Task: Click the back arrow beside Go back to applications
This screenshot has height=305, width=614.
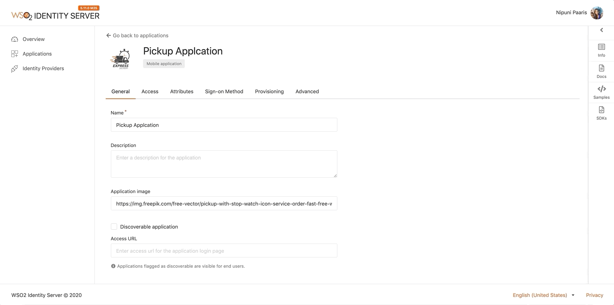Action: (108, 35)
